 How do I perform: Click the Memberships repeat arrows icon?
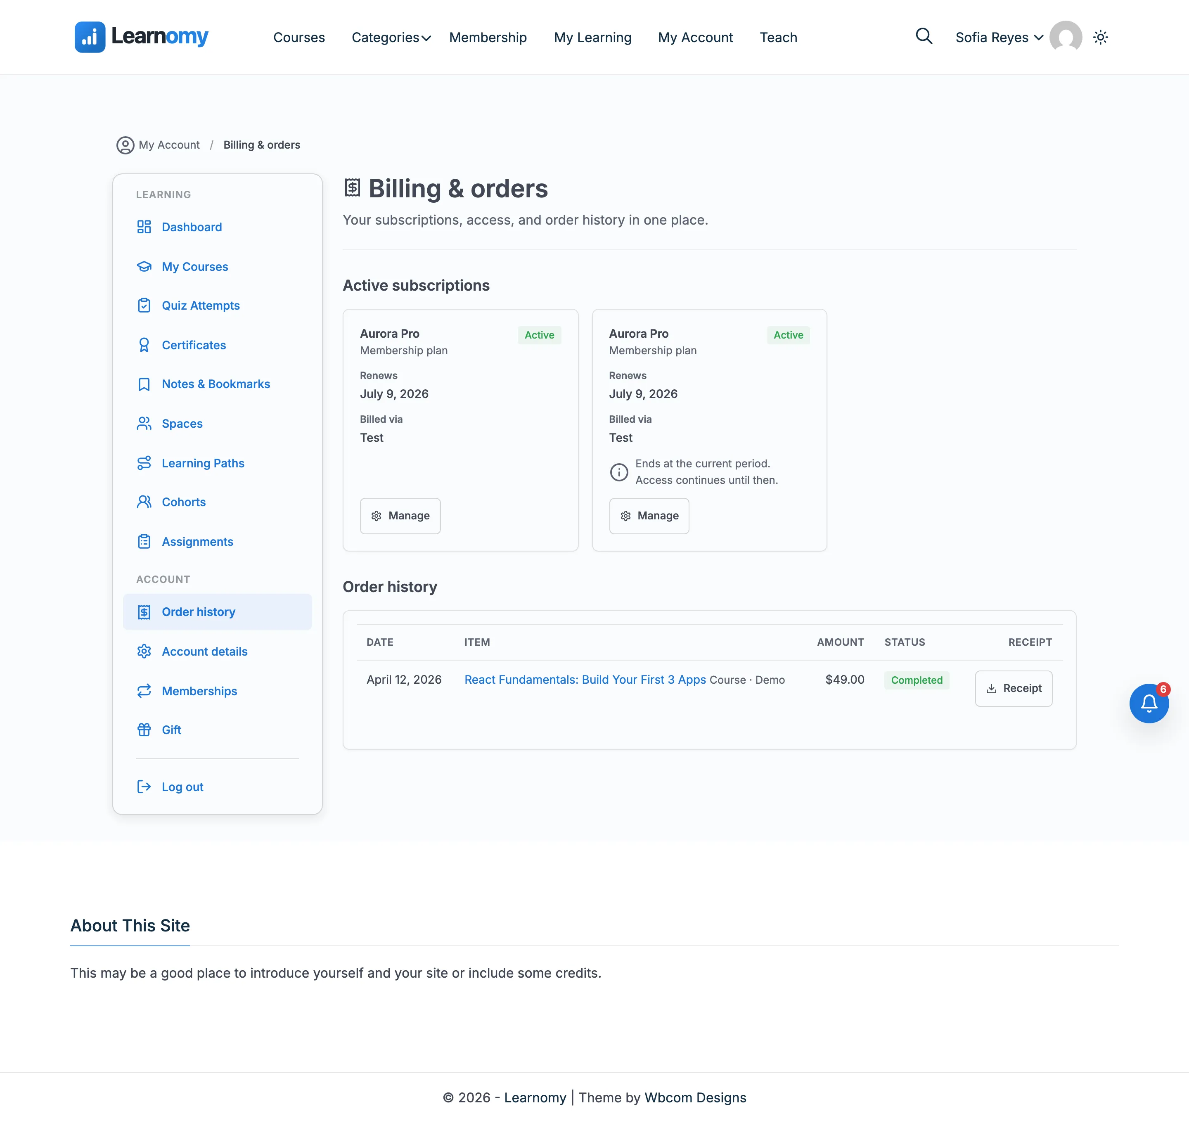click(x=144, y=691)
